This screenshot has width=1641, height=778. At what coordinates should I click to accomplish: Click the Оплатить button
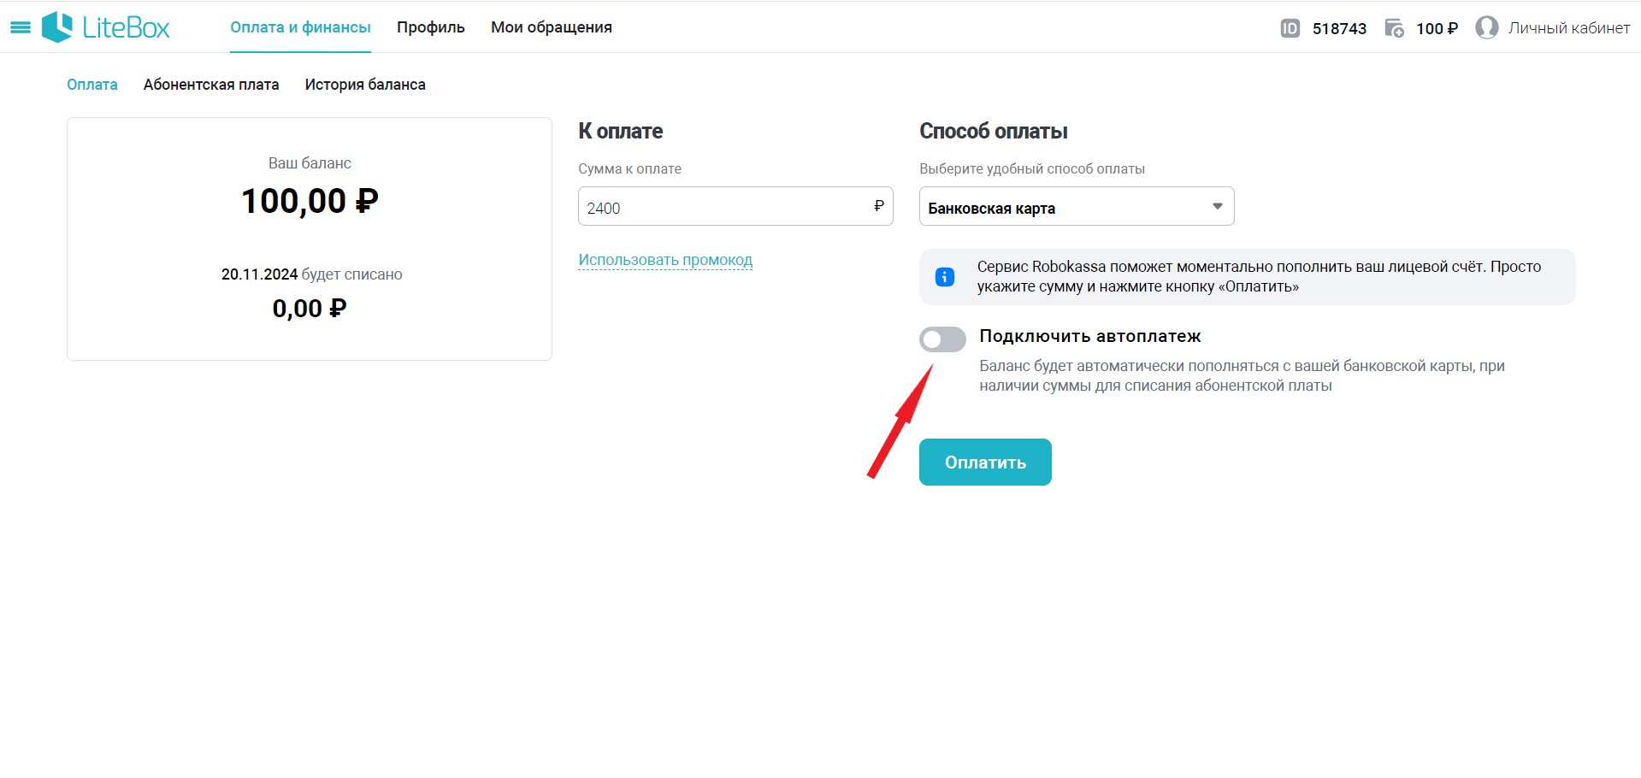985,462
